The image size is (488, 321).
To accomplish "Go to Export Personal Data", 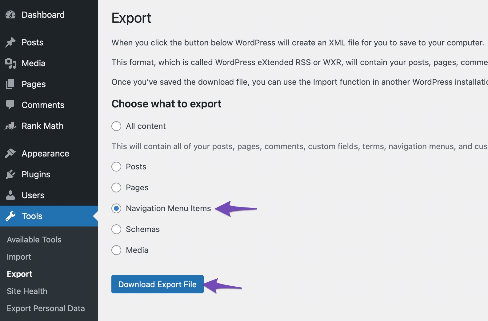I will tap(46, 308).
